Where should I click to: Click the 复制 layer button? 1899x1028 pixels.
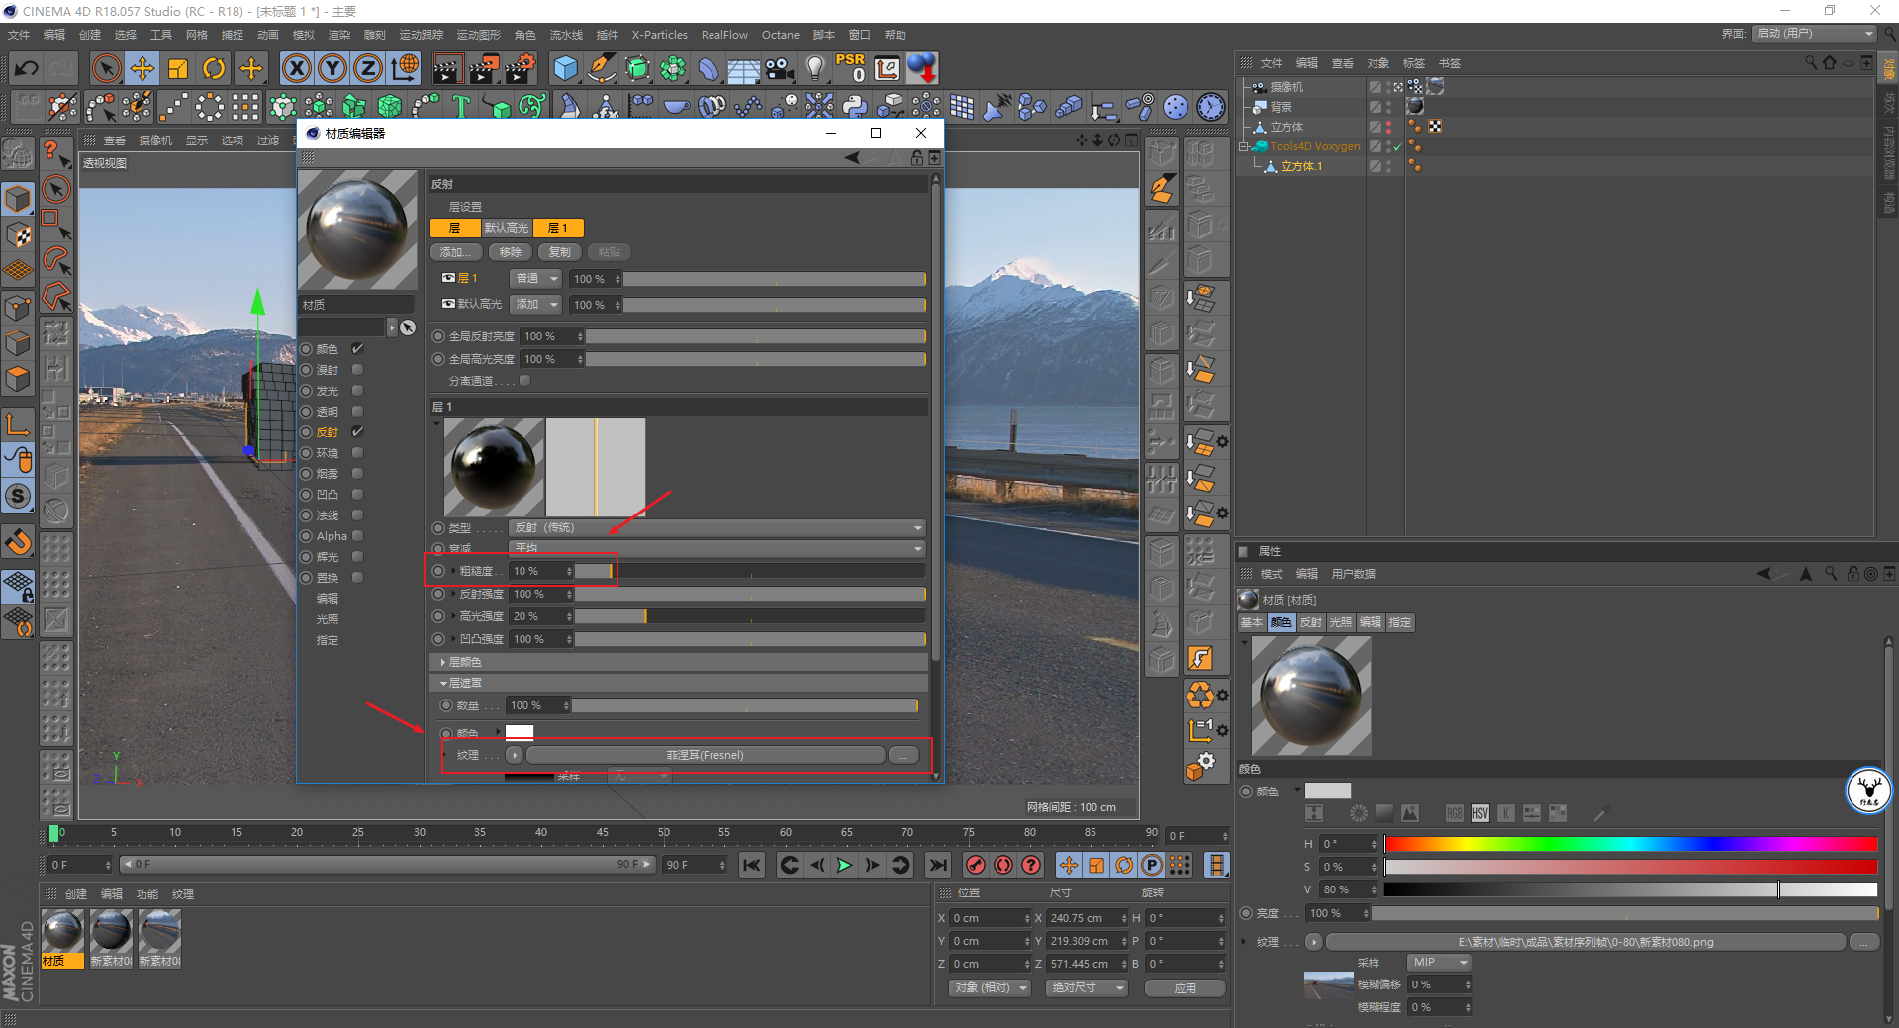tap(560, 252)
